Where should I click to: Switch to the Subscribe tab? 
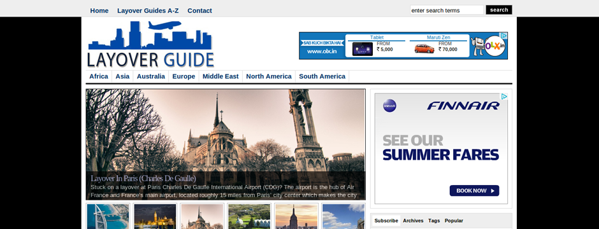point(386,221)
